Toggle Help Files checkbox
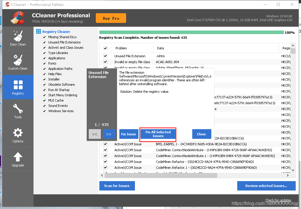 pyautogui.click(x=44, y=74)
